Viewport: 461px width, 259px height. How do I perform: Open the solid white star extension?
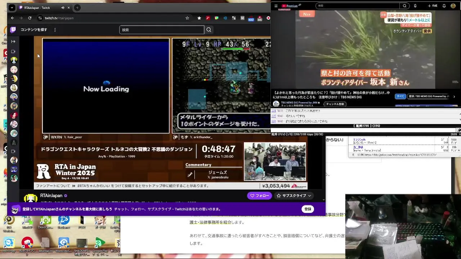[199, 18]
